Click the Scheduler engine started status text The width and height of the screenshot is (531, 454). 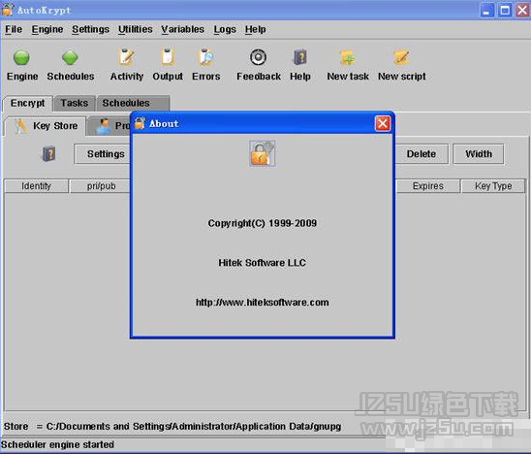[57, 444]
